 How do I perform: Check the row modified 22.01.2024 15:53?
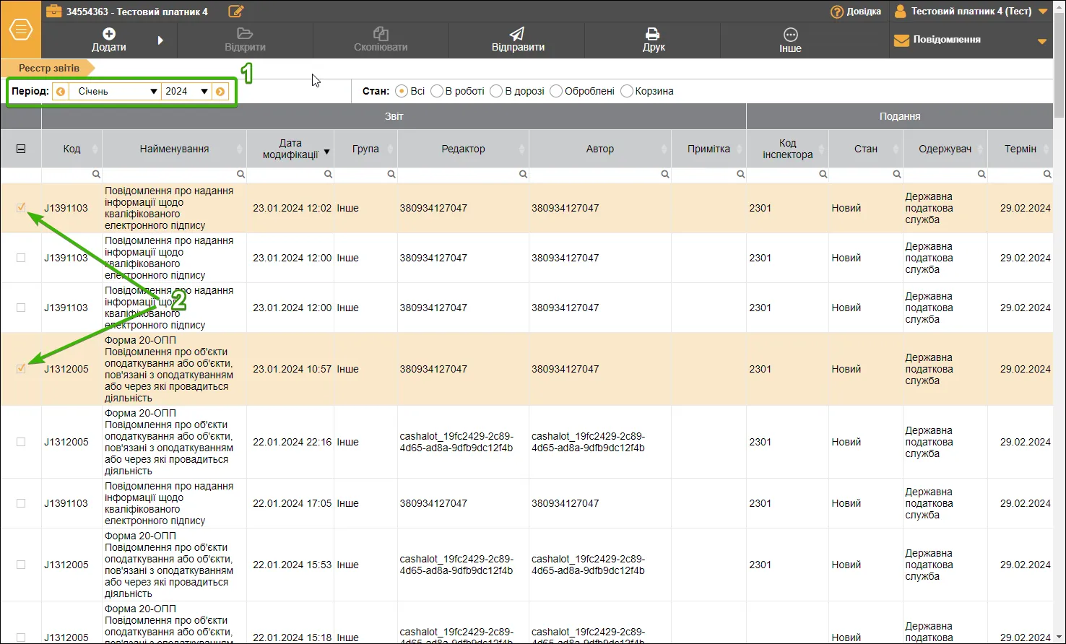[21, 565]
